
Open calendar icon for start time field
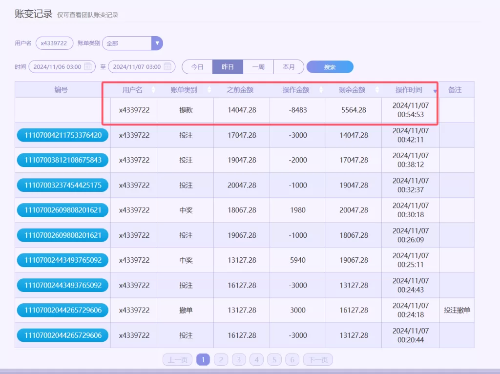coord(88,66)
